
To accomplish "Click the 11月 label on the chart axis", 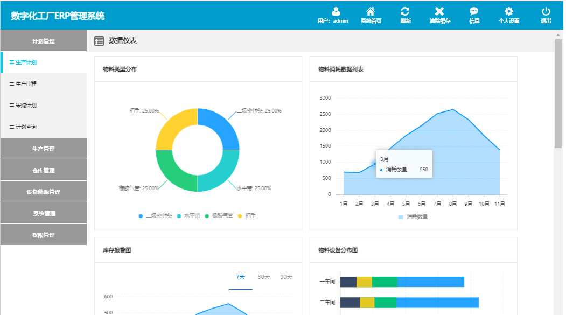I will (x=500, y=204).
